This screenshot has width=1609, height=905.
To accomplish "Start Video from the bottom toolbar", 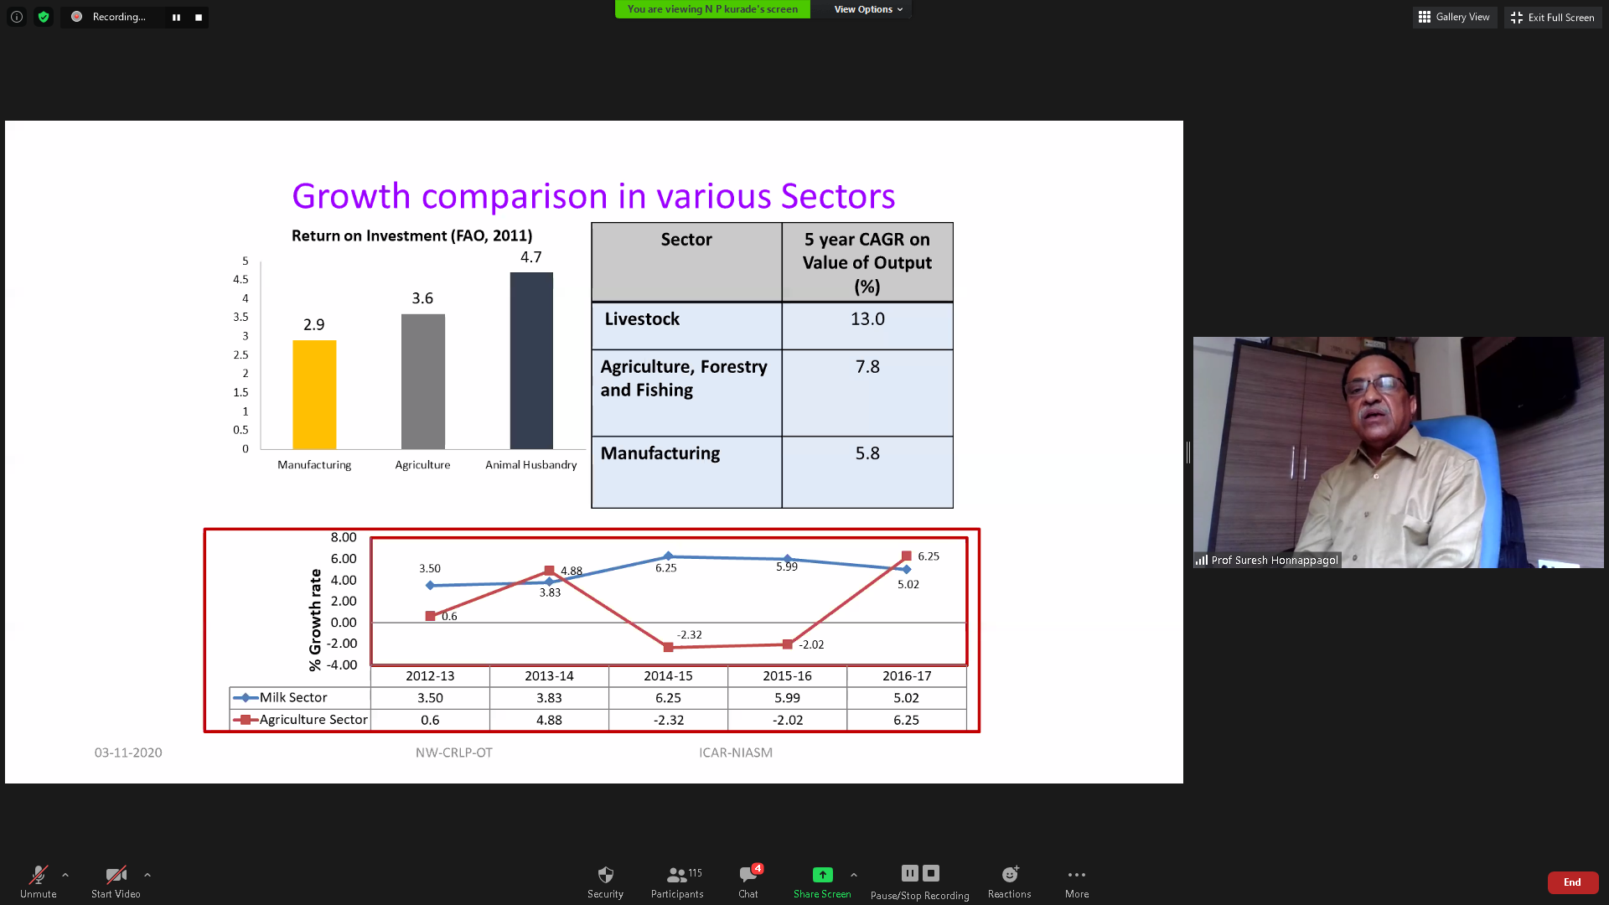I will [116, 882].
